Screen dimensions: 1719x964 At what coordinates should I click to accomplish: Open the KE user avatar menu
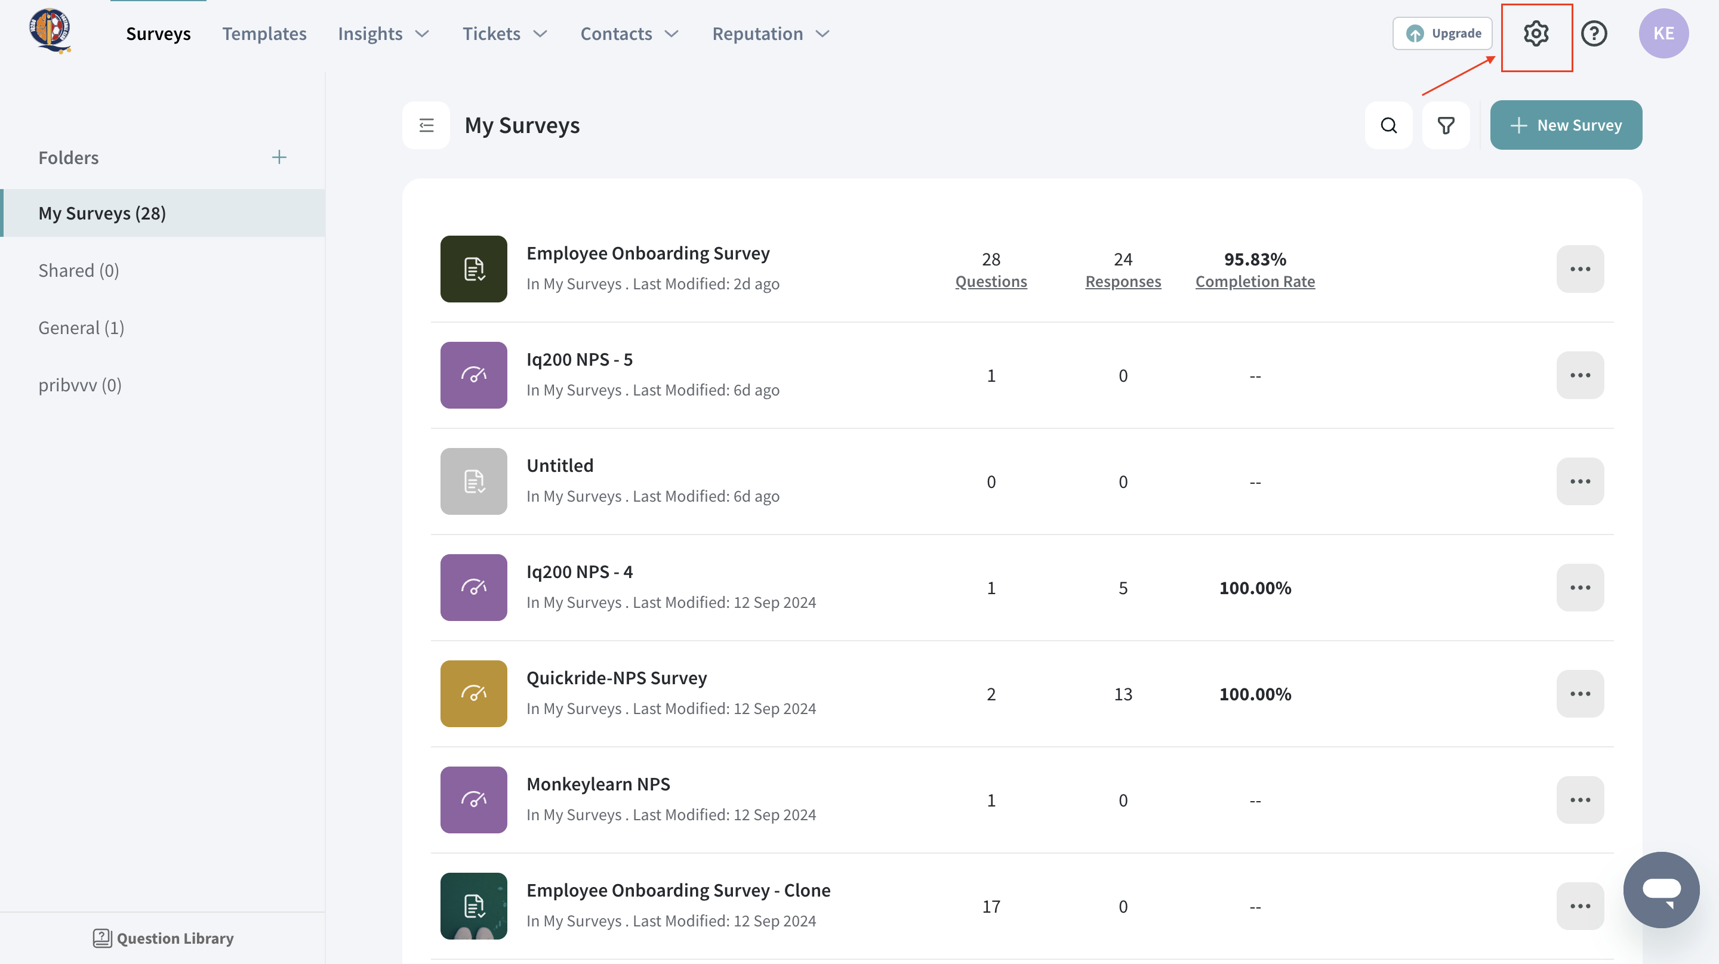click(x=1663, y=33)
